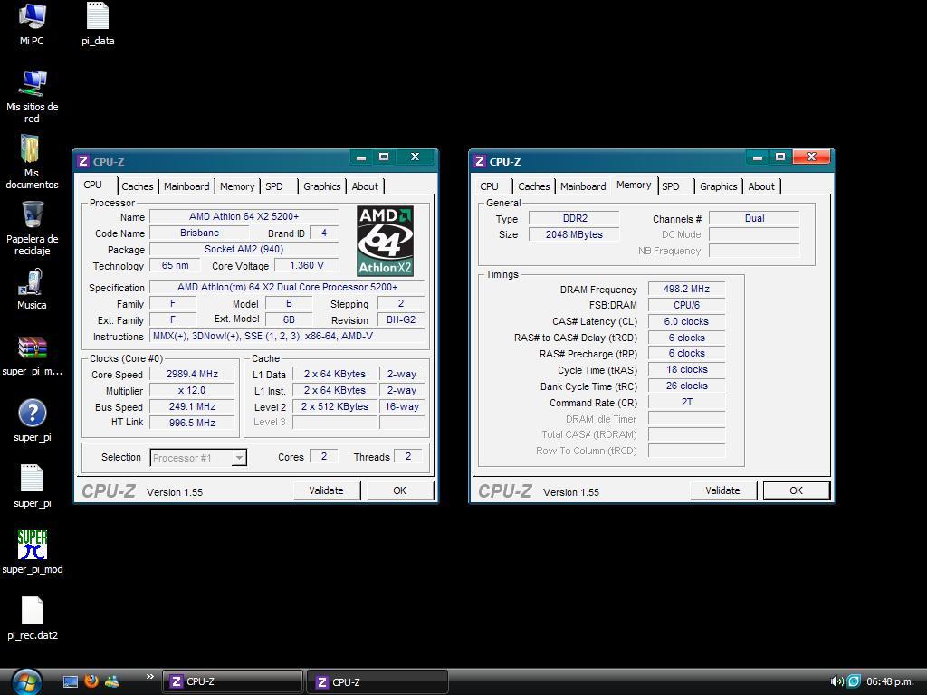Open the Musica desktop shortcut
This screenshot has width=927, height=695.
[x=31, y=282]
